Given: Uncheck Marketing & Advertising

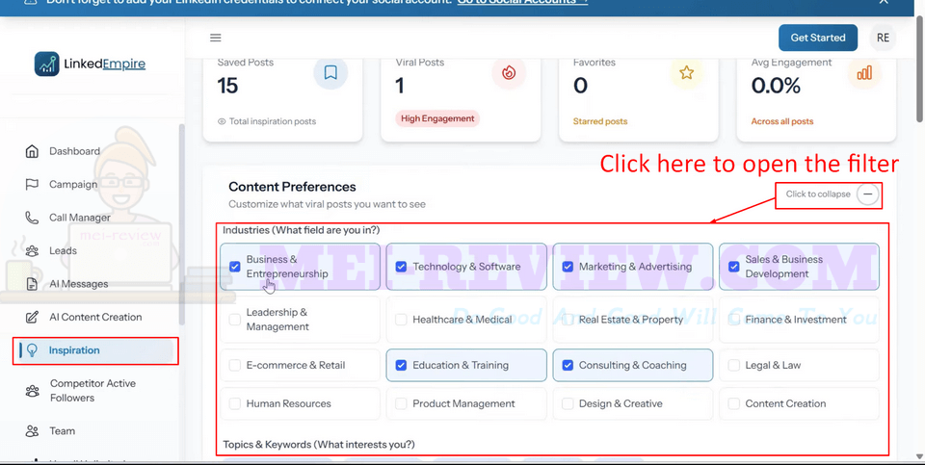Looking at the screenshot, I should (568, 267).
